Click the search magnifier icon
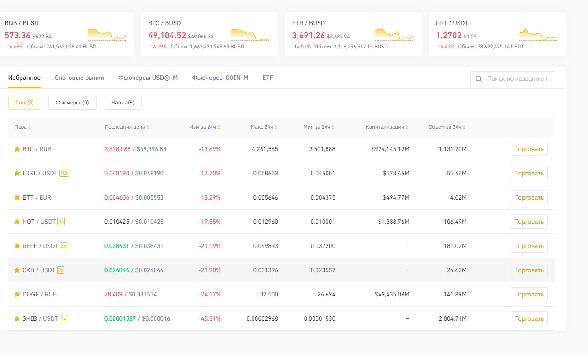 (479, 79)
